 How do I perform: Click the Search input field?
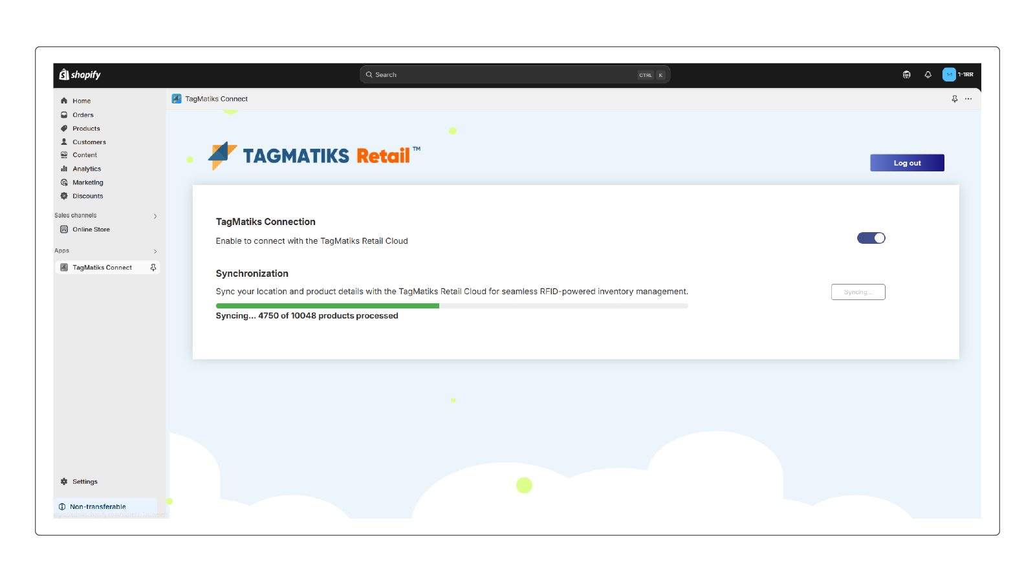tap(515, 75)
